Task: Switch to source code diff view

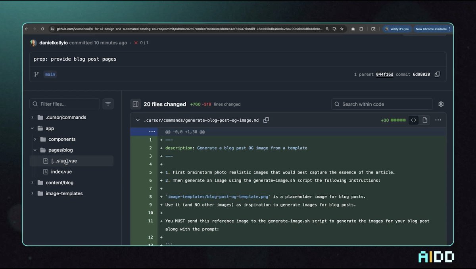Action: point(414,120)
